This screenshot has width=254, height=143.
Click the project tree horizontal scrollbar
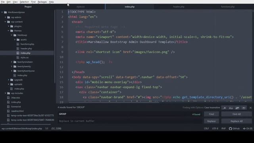(25, 124)
